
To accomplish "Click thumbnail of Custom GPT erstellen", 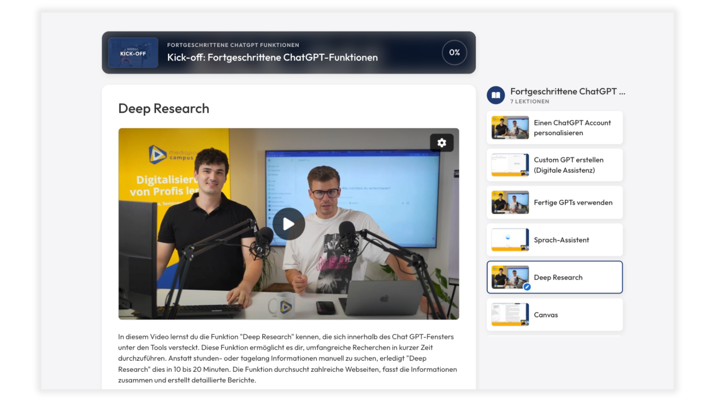I will [510, 165].
